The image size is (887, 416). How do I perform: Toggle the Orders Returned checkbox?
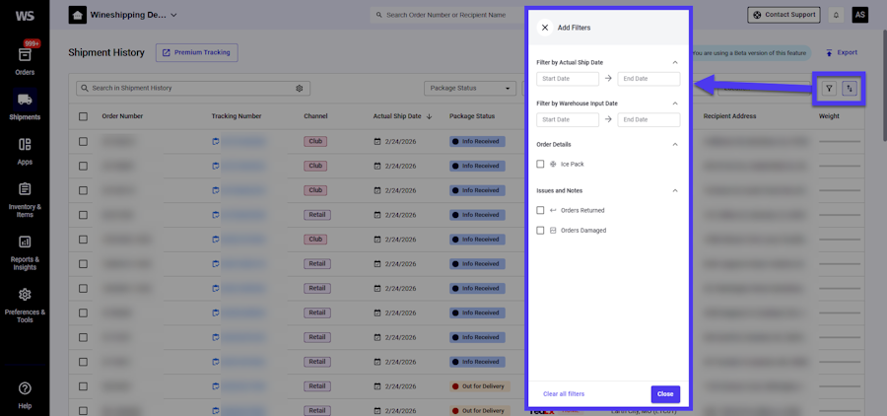tap(540, 211)
